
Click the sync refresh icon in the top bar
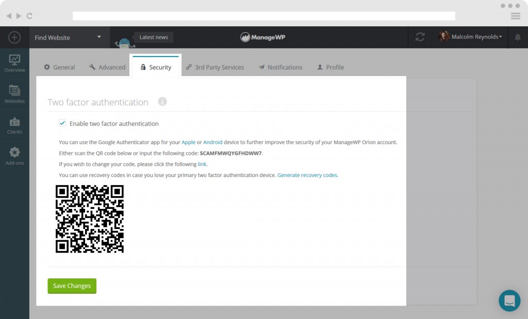click(x=420, y=37)
